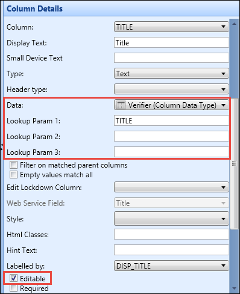Enable Filter on matched parent columns

[x=13, y=165]
